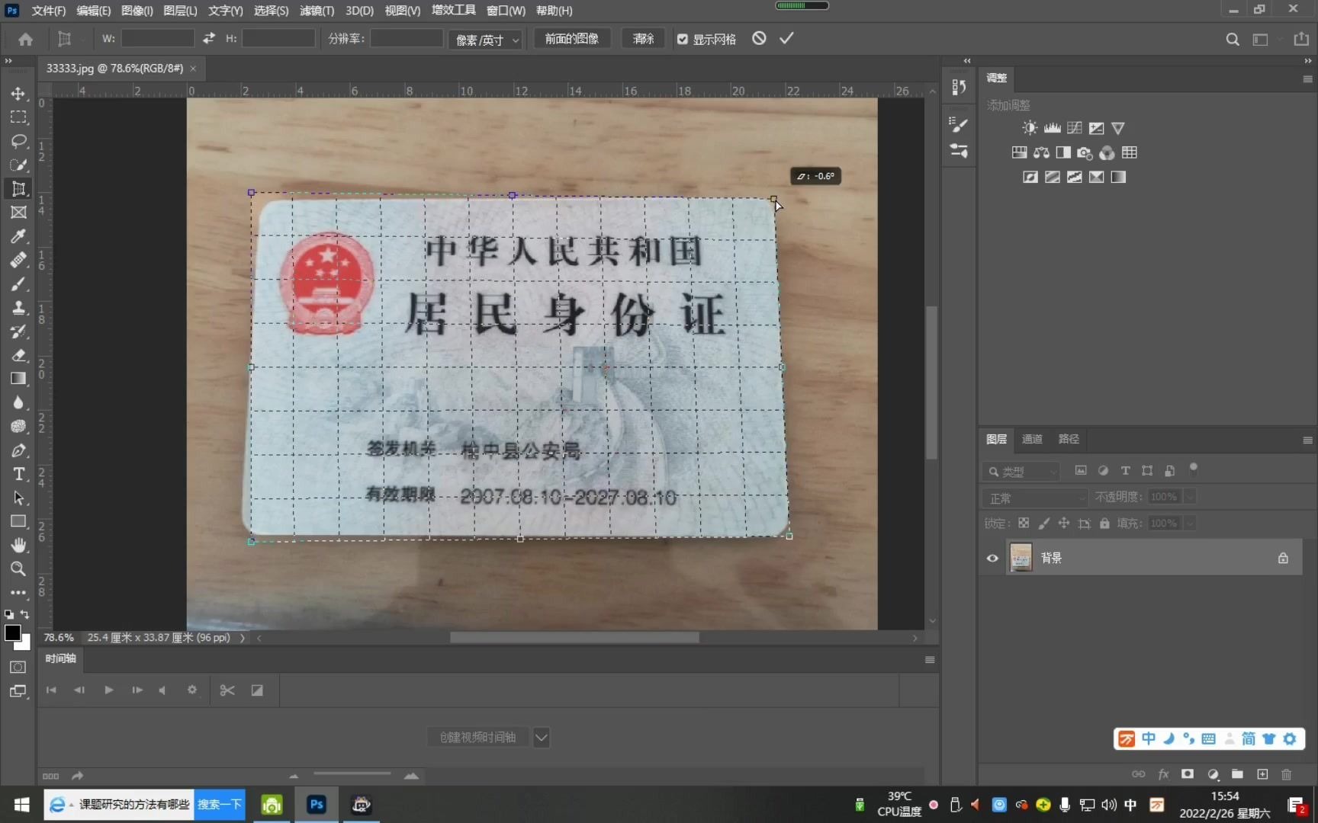The width and height of the screenshot is (1318, 823).
Task: Select the Lasso tool
Action: click(18, 142)
